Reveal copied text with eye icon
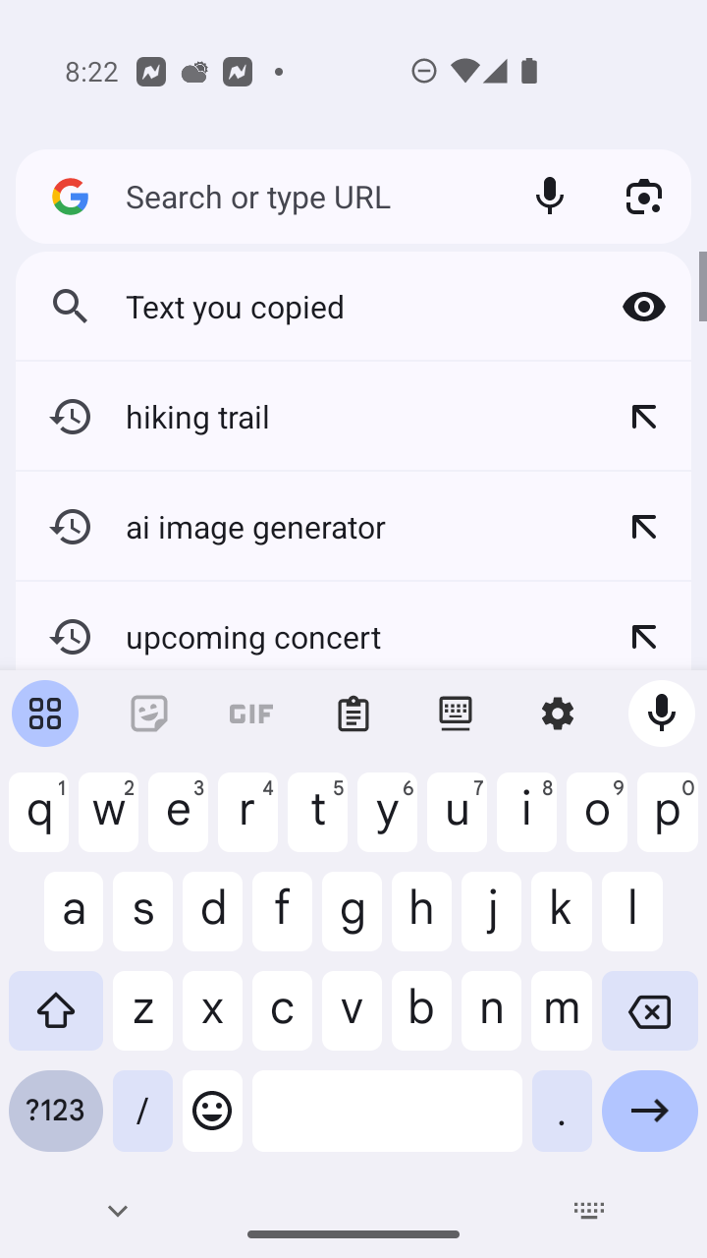This screenshot has height=1258, width=707. 644,307
